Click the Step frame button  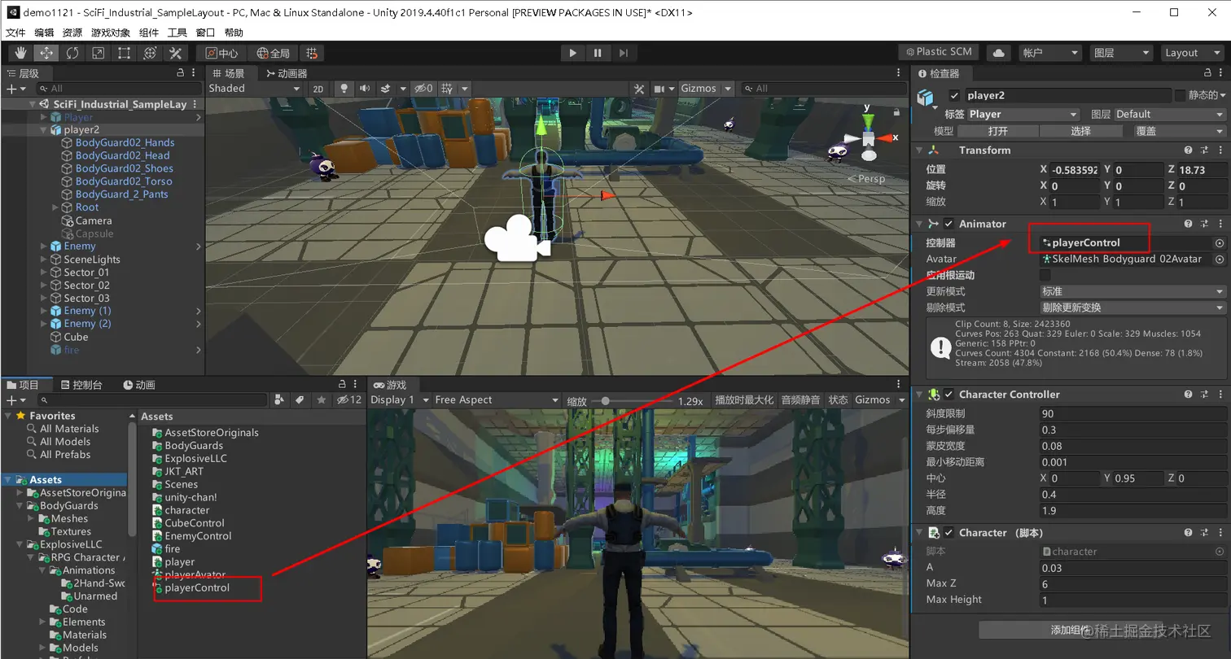[x=623, y=53]
